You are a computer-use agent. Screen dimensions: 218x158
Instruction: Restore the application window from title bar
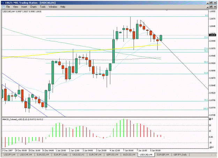[211, 3]
